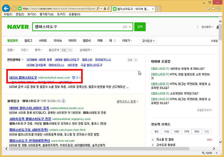224x157 pixels.
Task: Open the 즐겨찾기(A) menu
Action: click(x=47, y=14)
